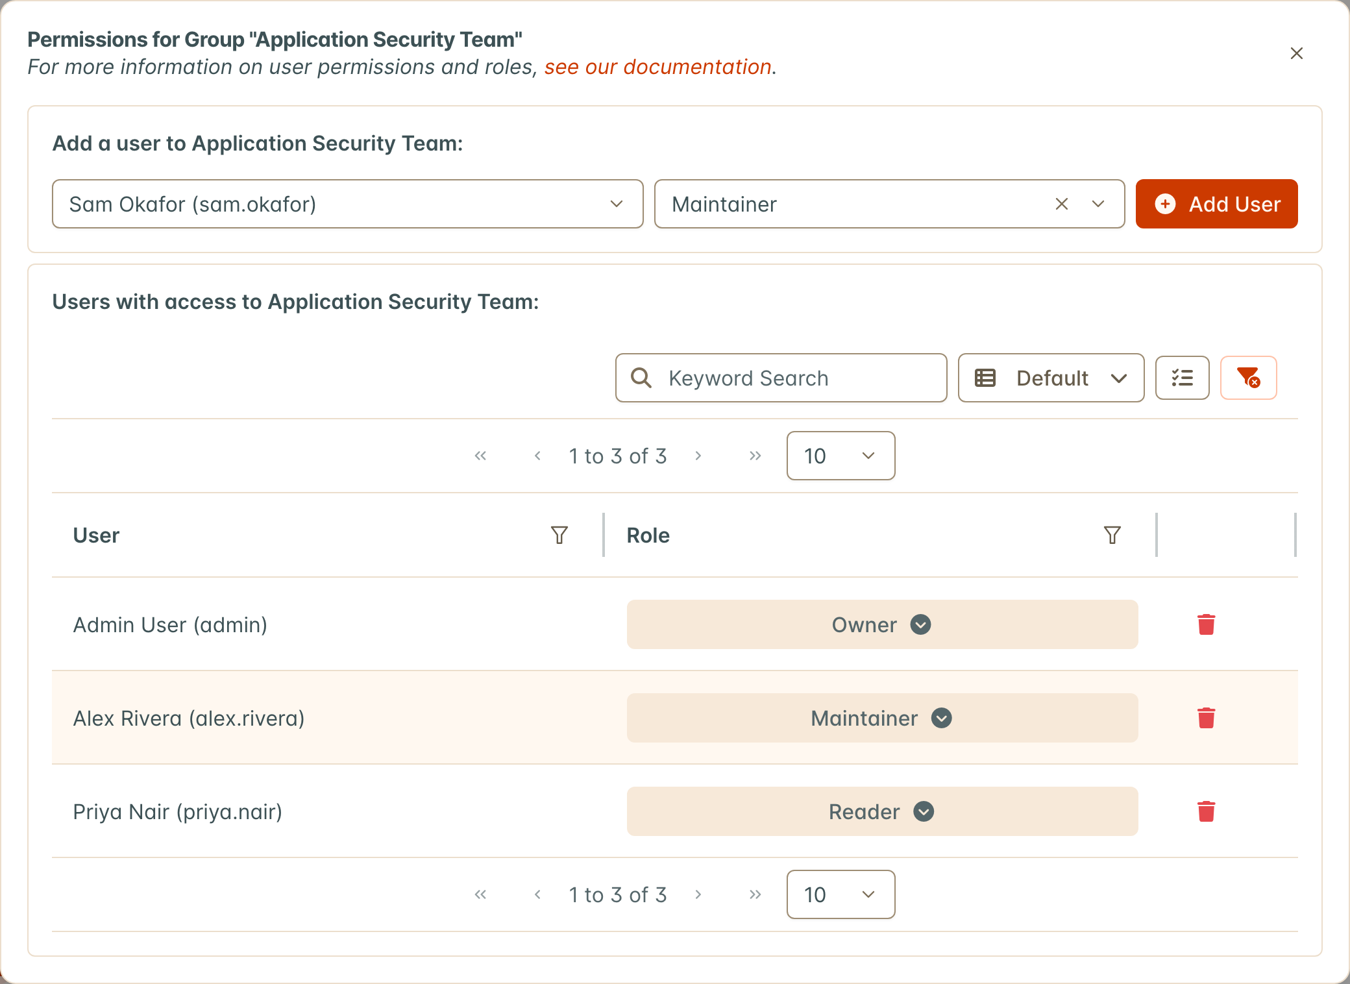
Task: Change page size in the top pager
Action: [x=841, y=456]
